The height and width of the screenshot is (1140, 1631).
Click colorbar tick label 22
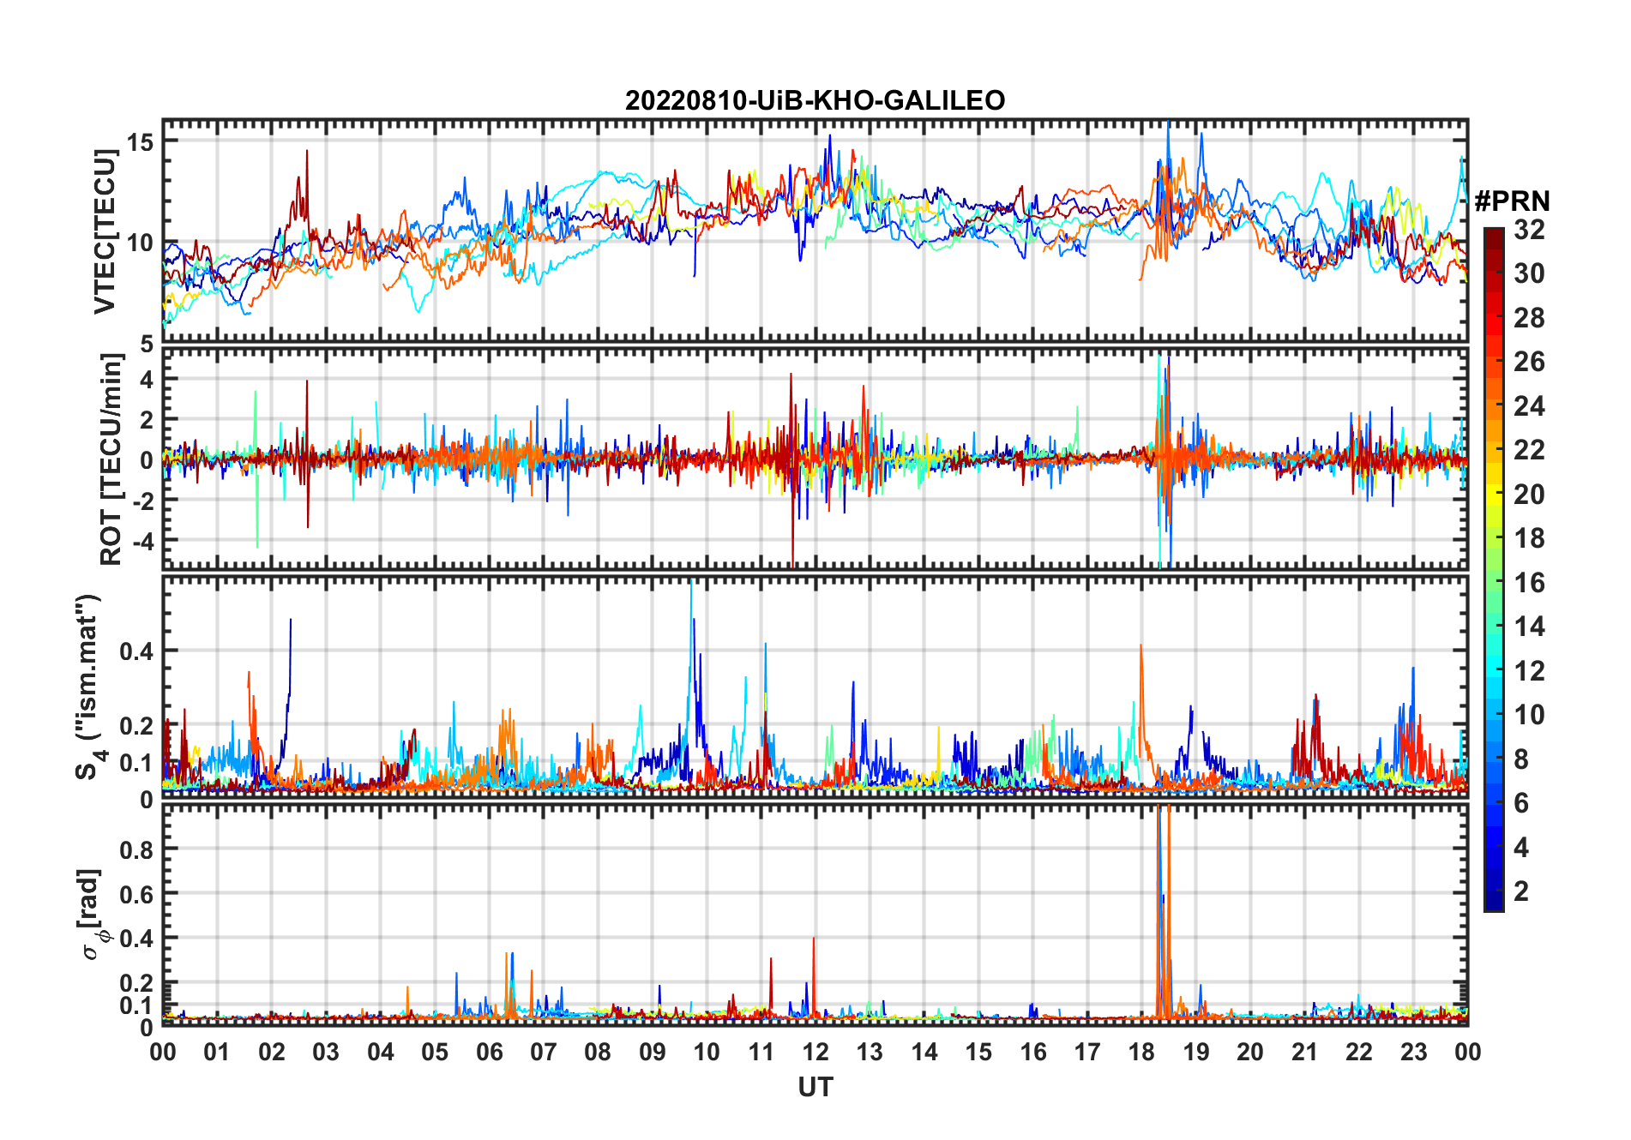pyautogui.click(x=1529, y=450)
